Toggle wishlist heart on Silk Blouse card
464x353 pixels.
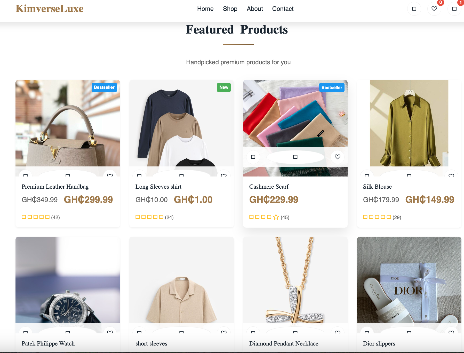(x=451, y=175)
